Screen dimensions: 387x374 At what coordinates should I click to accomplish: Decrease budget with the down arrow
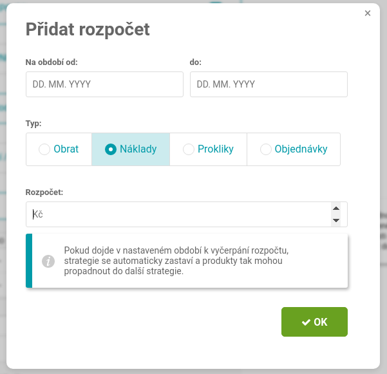[x=336, y=220]
